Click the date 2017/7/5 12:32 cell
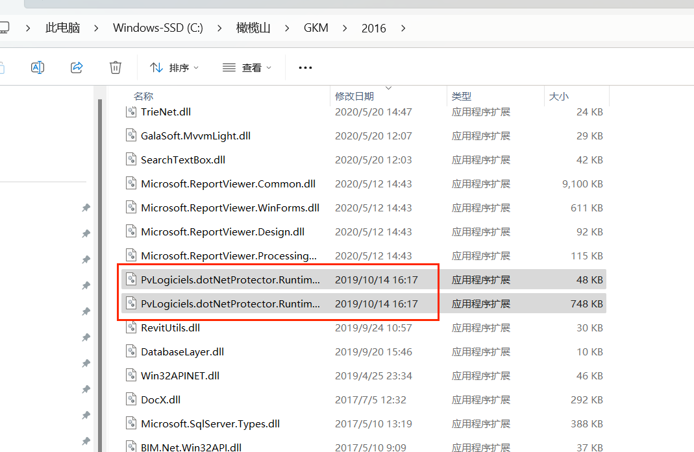 pos(371,400)
